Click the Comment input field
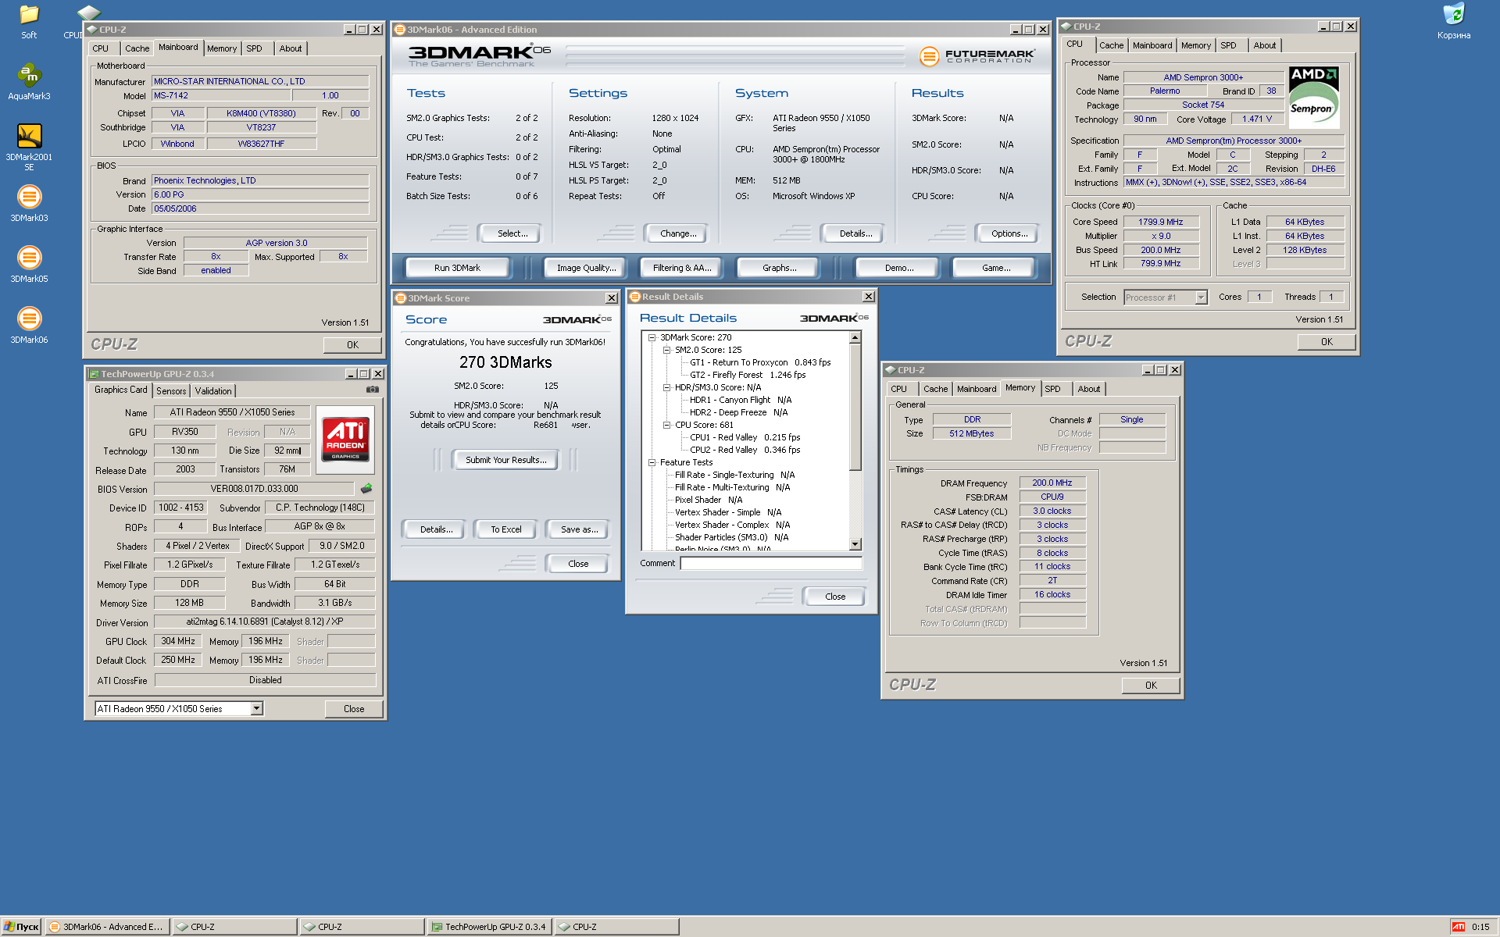 pos(770,564)
